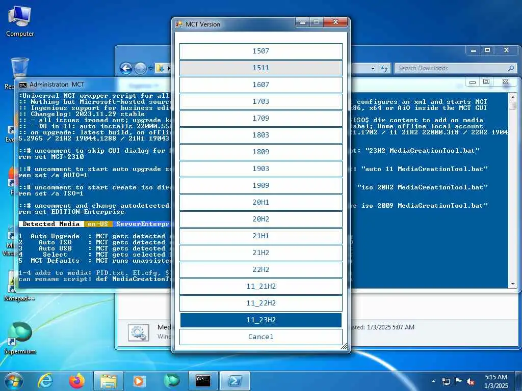Click the 'rem set EDITION=Enterprise' line
Screen dimensions: 522x391
pos(71,212)
